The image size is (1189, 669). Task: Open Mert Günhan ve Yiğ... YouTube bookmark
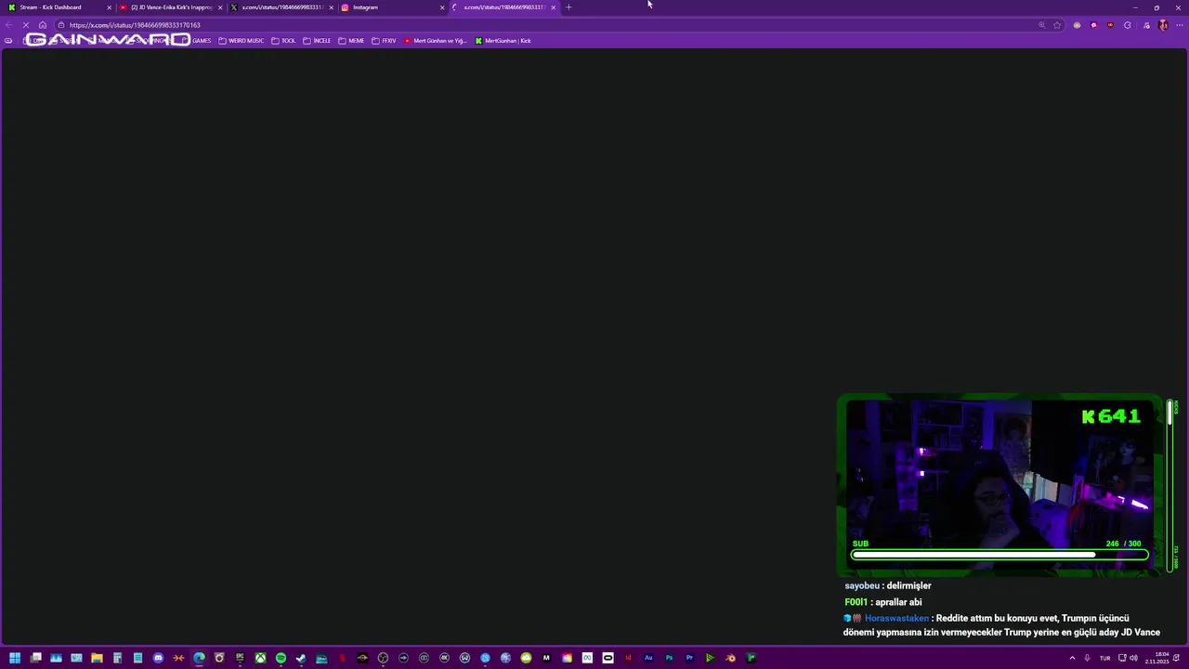point(436,41)
